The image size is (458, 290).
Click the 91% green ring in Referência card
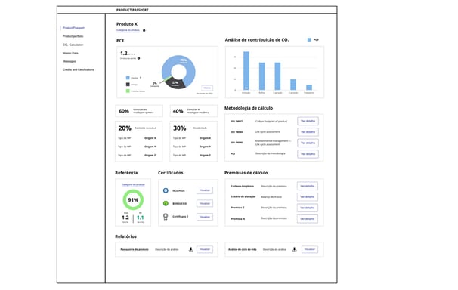133,200
